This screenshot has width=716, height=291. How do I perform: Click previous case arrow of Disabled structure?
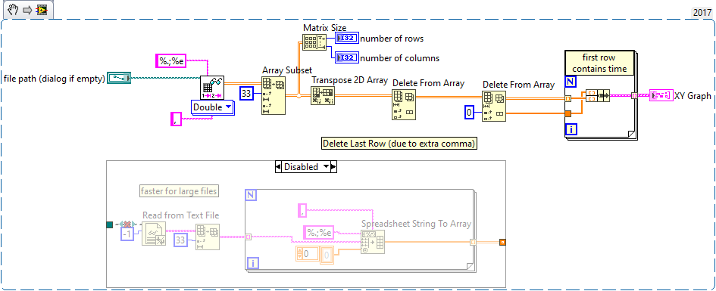coord(278,167)
